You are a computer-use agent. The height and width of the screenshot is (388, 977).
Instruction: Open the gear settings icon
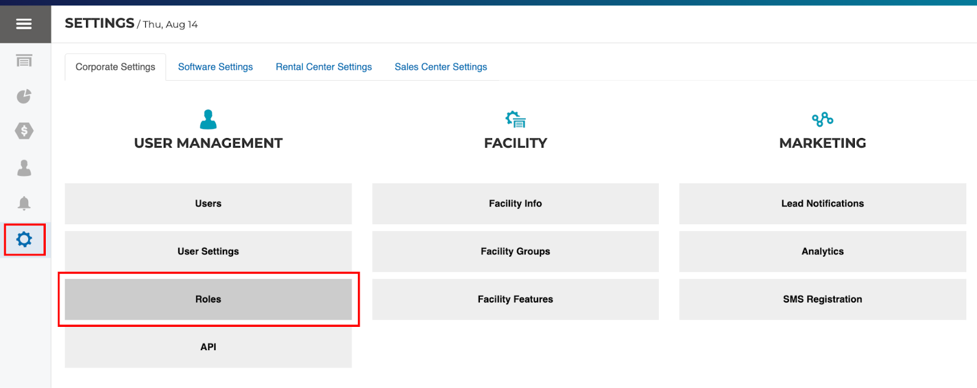24,239
